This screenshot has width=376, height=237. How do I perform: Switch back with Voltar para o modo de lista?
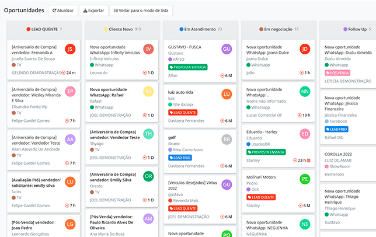[141, 11]
